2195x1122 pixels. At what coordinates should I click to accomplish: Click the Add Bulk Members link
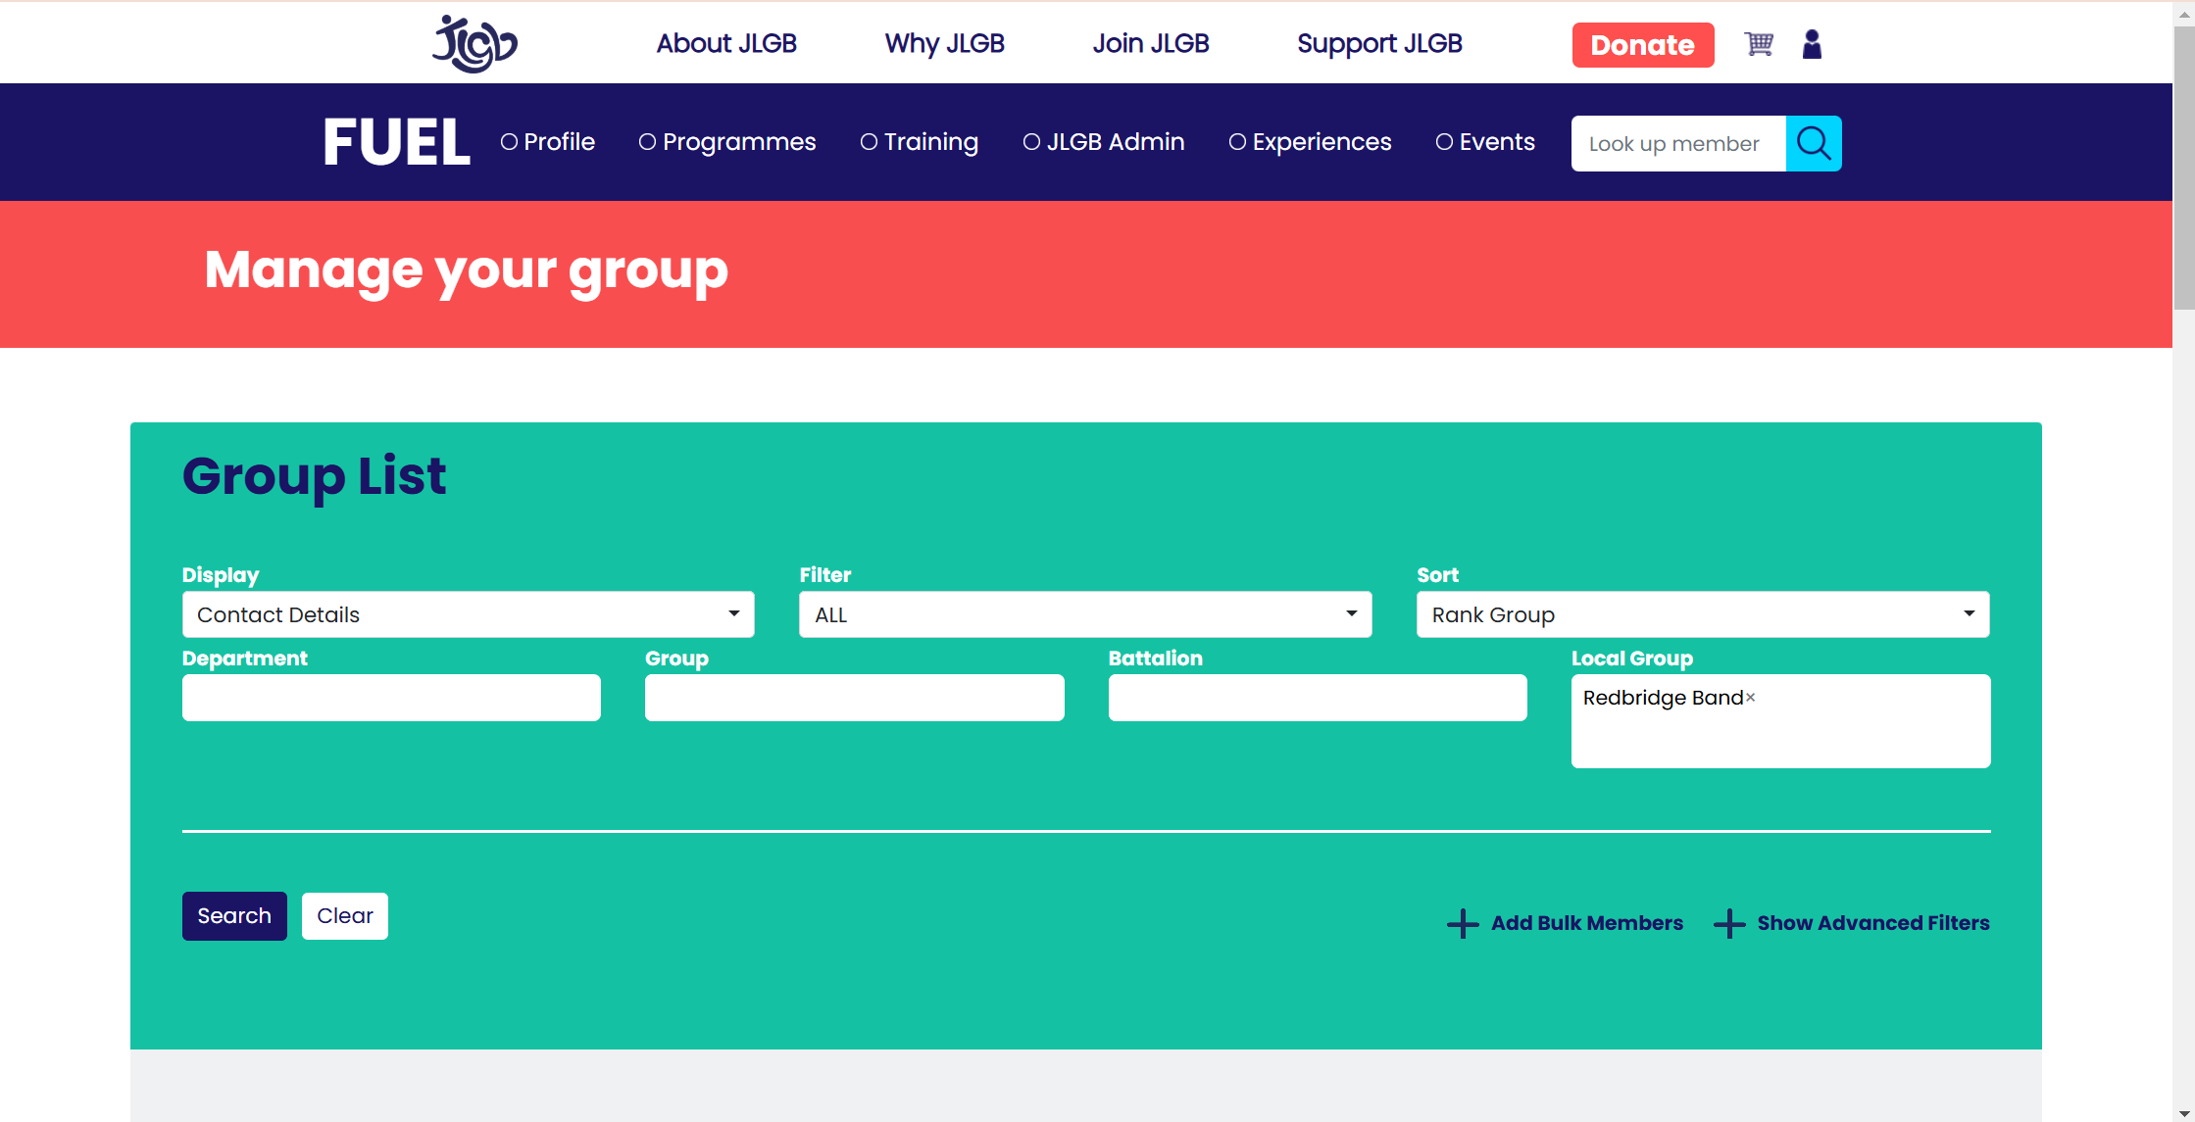pos(1586,923)
